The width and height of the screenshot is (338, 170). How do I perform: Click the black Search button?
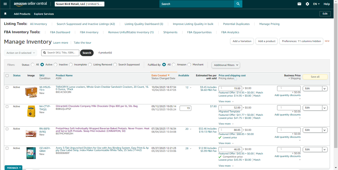(x=87, y=53)
